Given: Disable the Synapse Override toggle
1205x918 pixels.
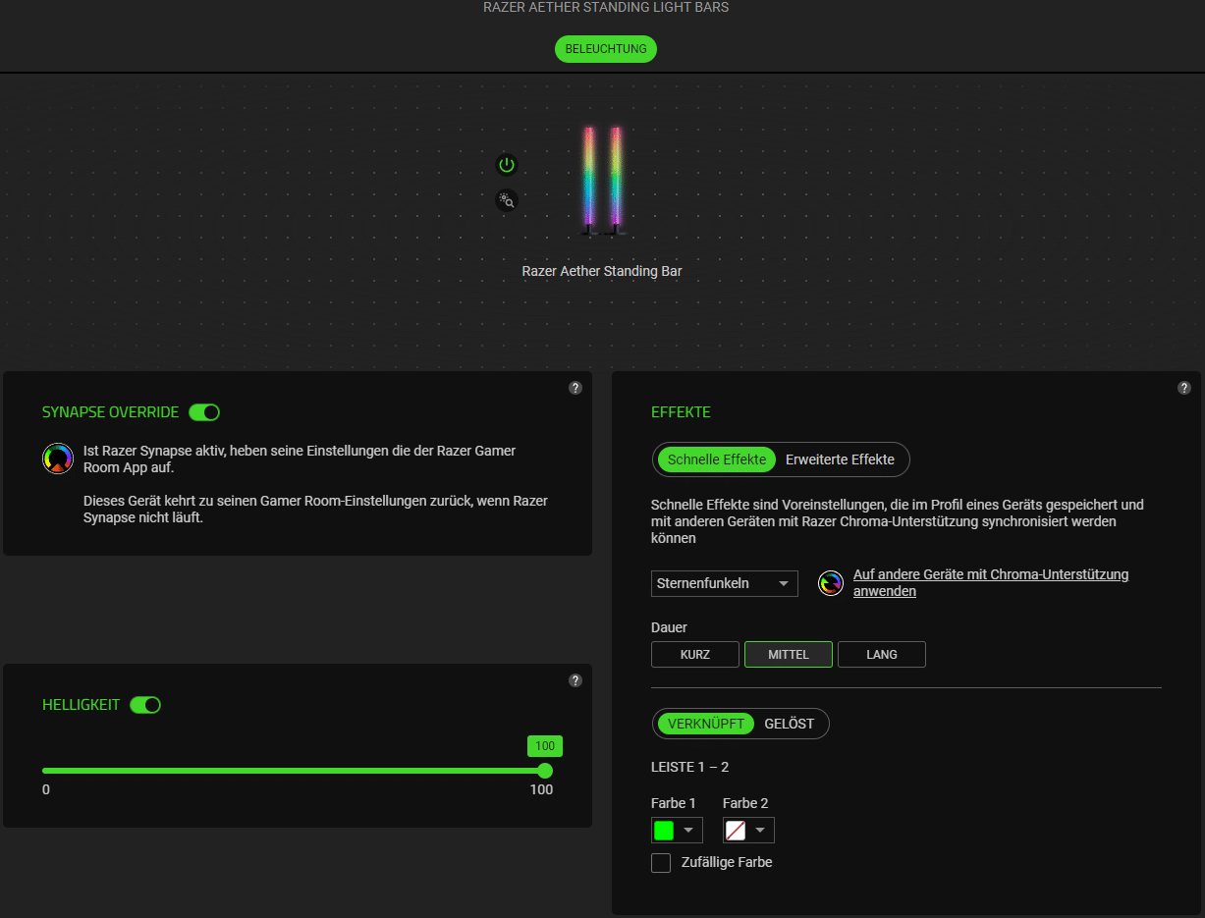Looking at the screenshot, I should 204,412.
